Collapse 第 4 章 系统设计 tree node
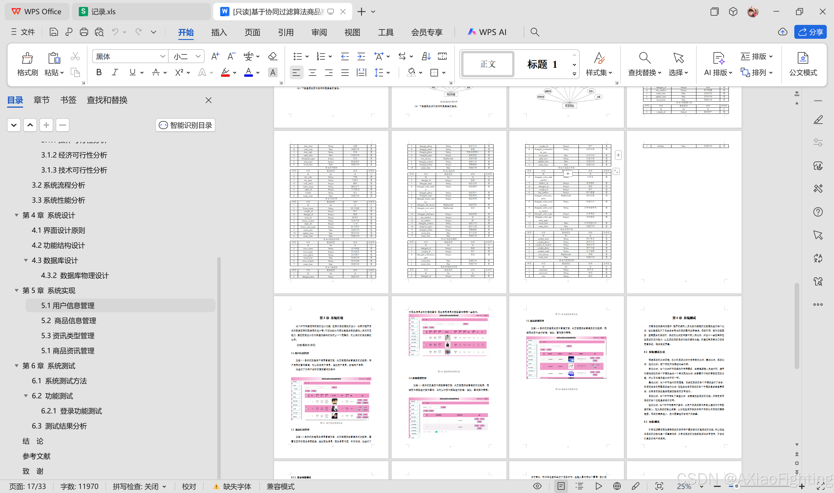 [16, 215]
